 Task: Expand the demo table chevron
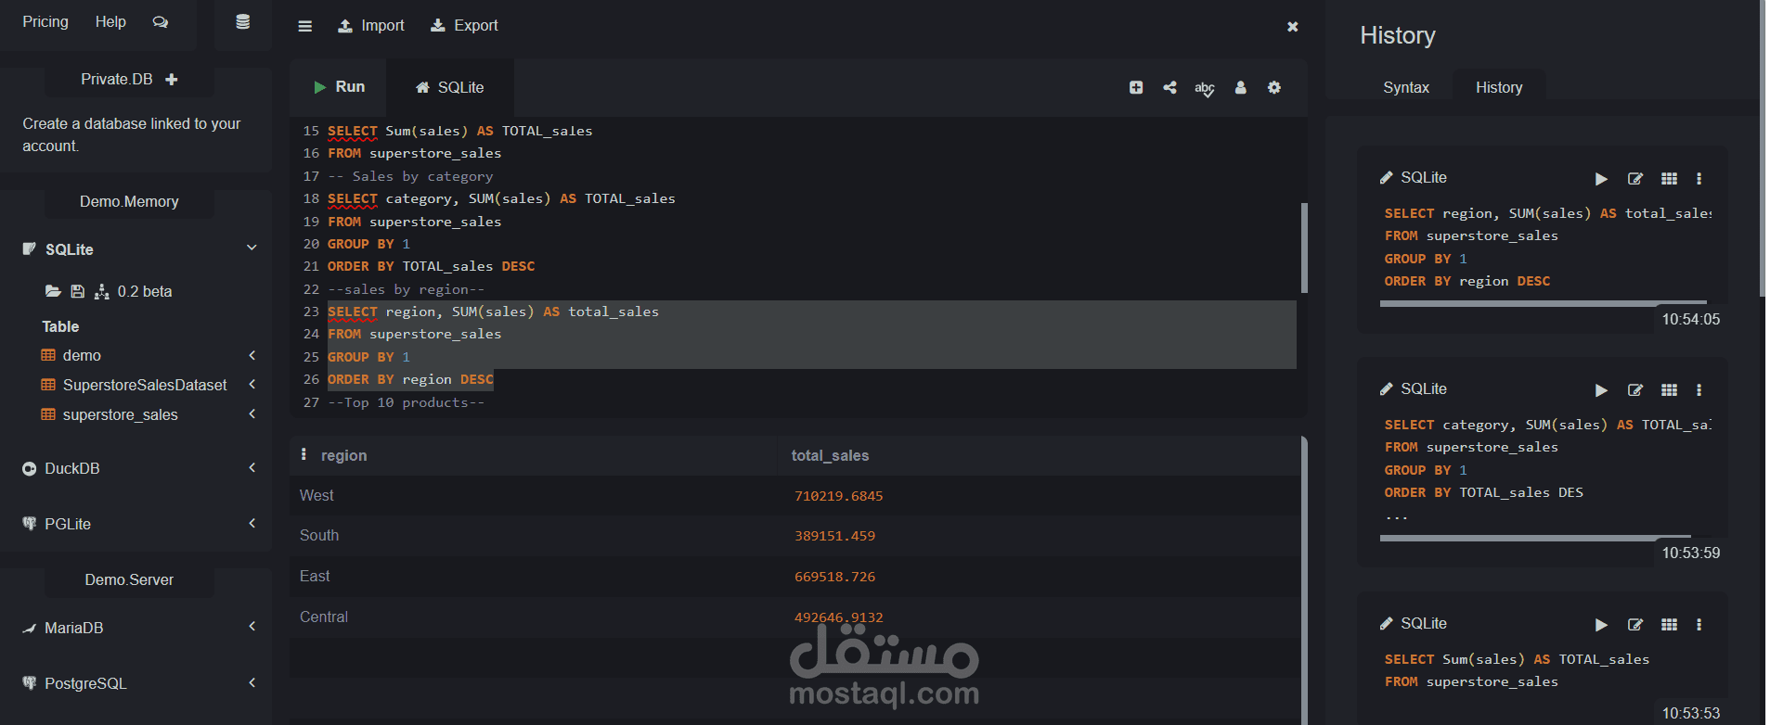pos(252,355)
